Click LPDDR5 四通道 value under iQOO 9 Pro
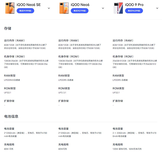 (120, 80)
